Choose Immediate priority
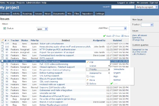159x106 pixels. pos(119,69)
